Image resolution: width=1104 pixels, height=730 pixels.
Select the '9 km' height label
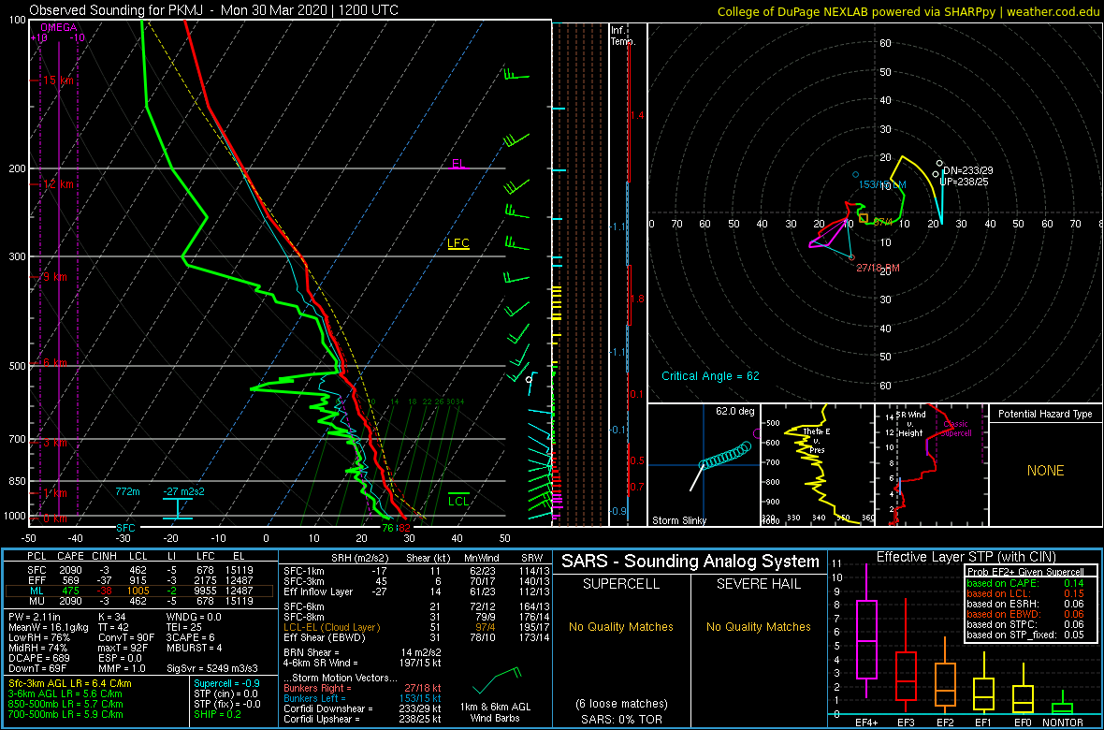55,277
